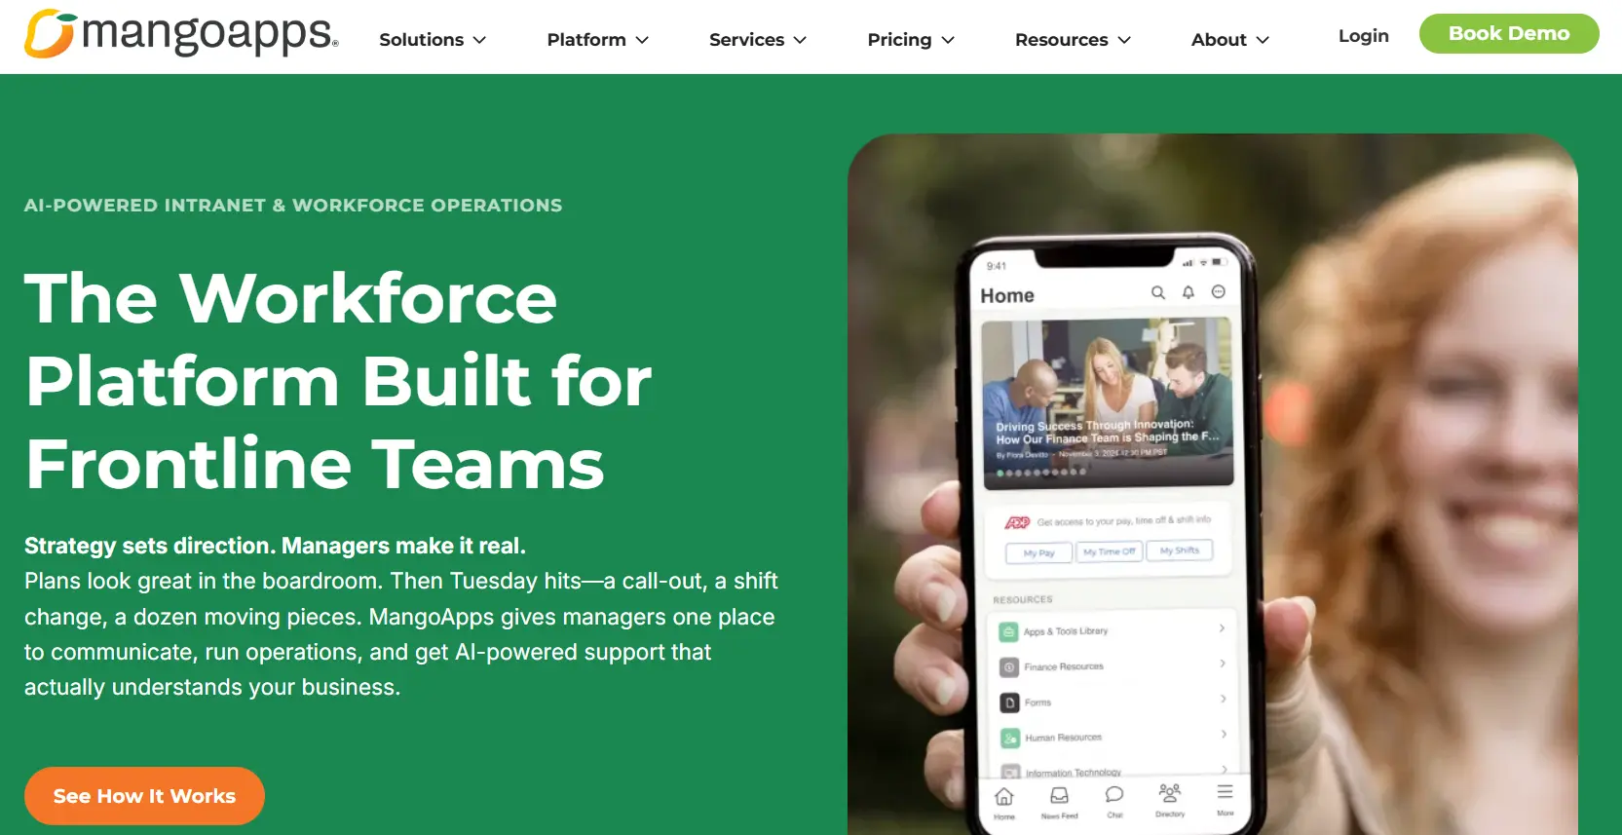Open the Directory people icon in phone

[x=1170, y=793]
